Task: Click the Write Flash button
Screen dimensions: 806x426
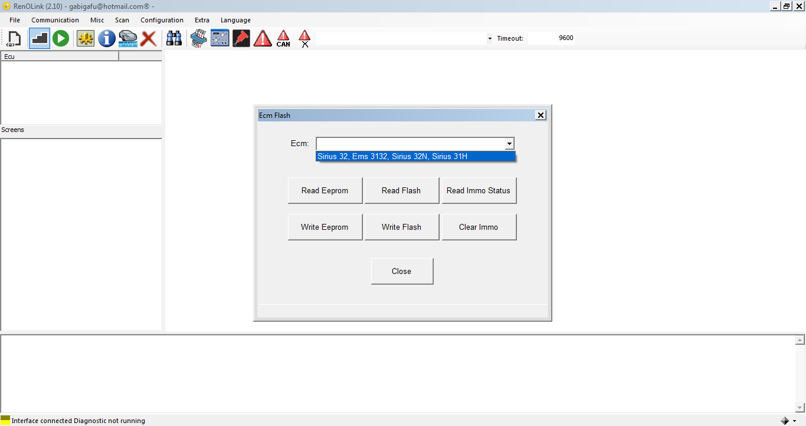Action: pos(402,227)
